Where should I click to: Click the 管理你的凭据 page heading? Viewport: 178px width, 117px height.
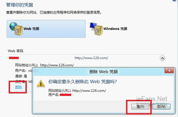coord(20,5)
